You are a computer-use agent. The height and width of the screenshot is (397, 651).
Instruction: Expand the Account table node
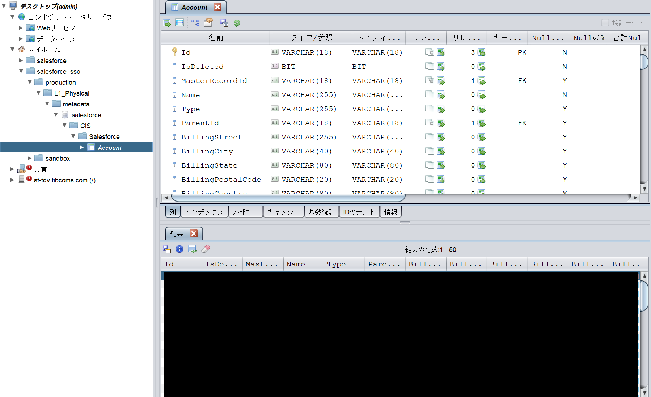click(x=82, y=147)
